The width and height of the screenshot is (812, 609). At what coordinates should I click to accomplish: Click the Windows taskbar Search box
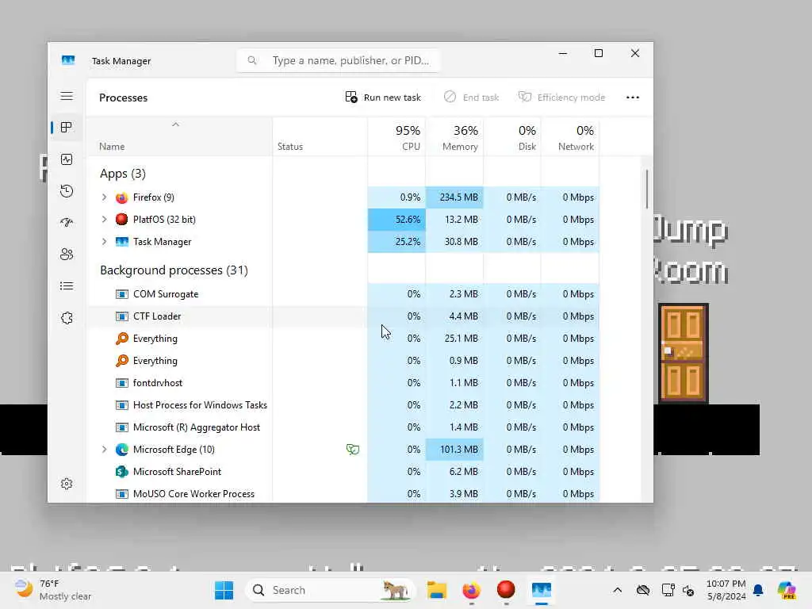pos(331,590)
